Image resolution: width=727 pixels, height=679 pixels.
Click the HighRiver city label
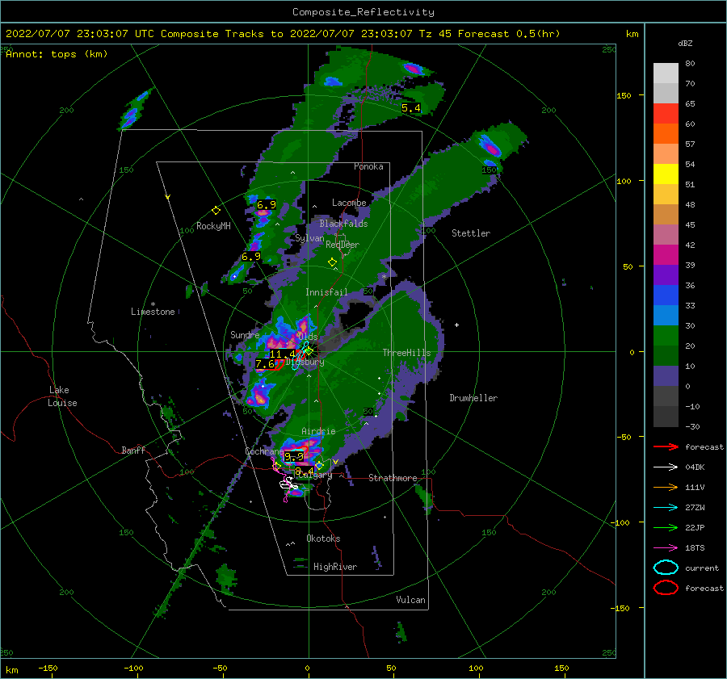[x=335, y=567]
